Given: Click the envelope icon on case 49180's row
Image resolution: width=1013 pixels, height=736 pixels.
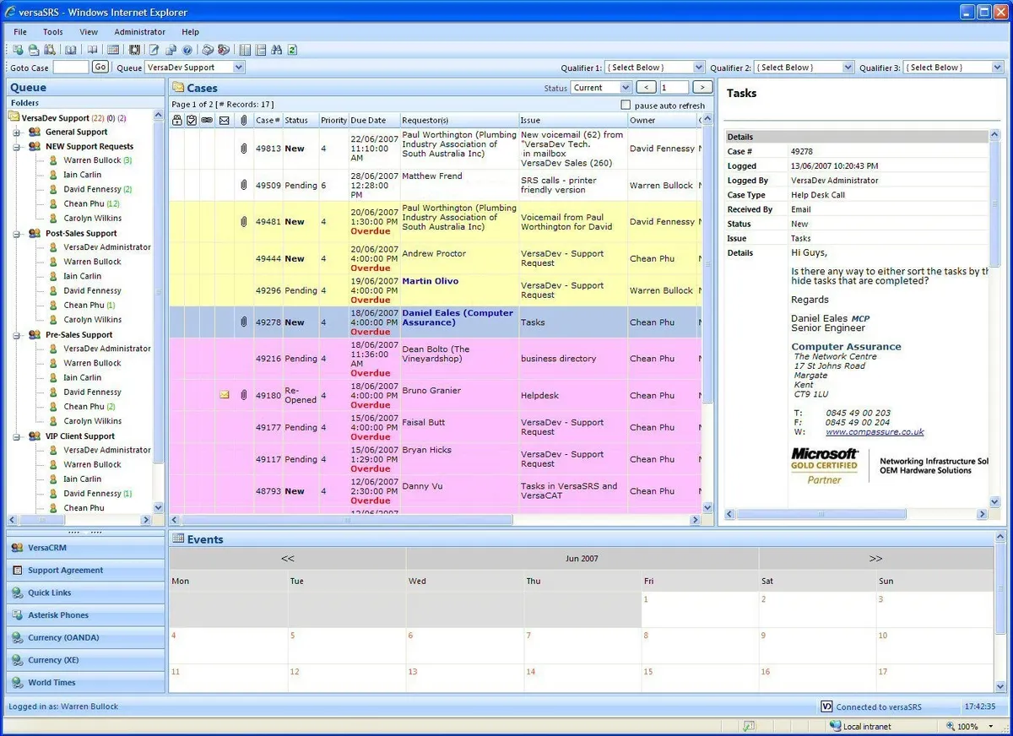Looking at the screenshot, I should 224,394.
